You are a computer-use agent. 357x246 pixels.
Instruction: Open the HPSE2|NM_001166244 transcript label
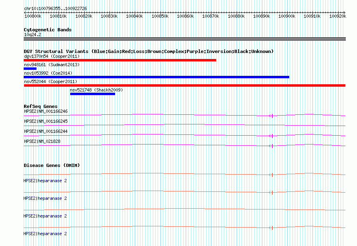pos(46,132)
